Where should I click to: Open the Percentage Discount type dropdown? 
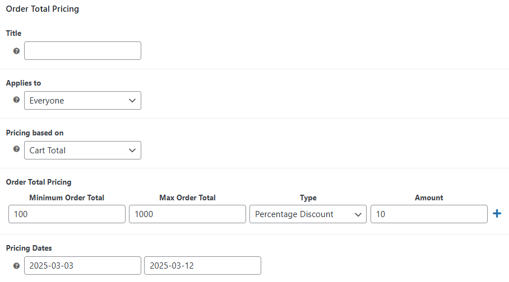click(x=308, y=214)
